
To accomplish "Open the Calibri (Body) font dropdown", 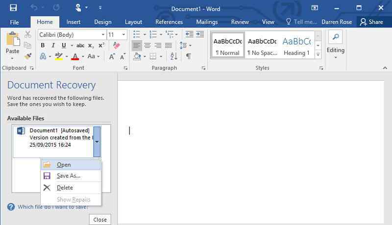I will pos(103,34).
